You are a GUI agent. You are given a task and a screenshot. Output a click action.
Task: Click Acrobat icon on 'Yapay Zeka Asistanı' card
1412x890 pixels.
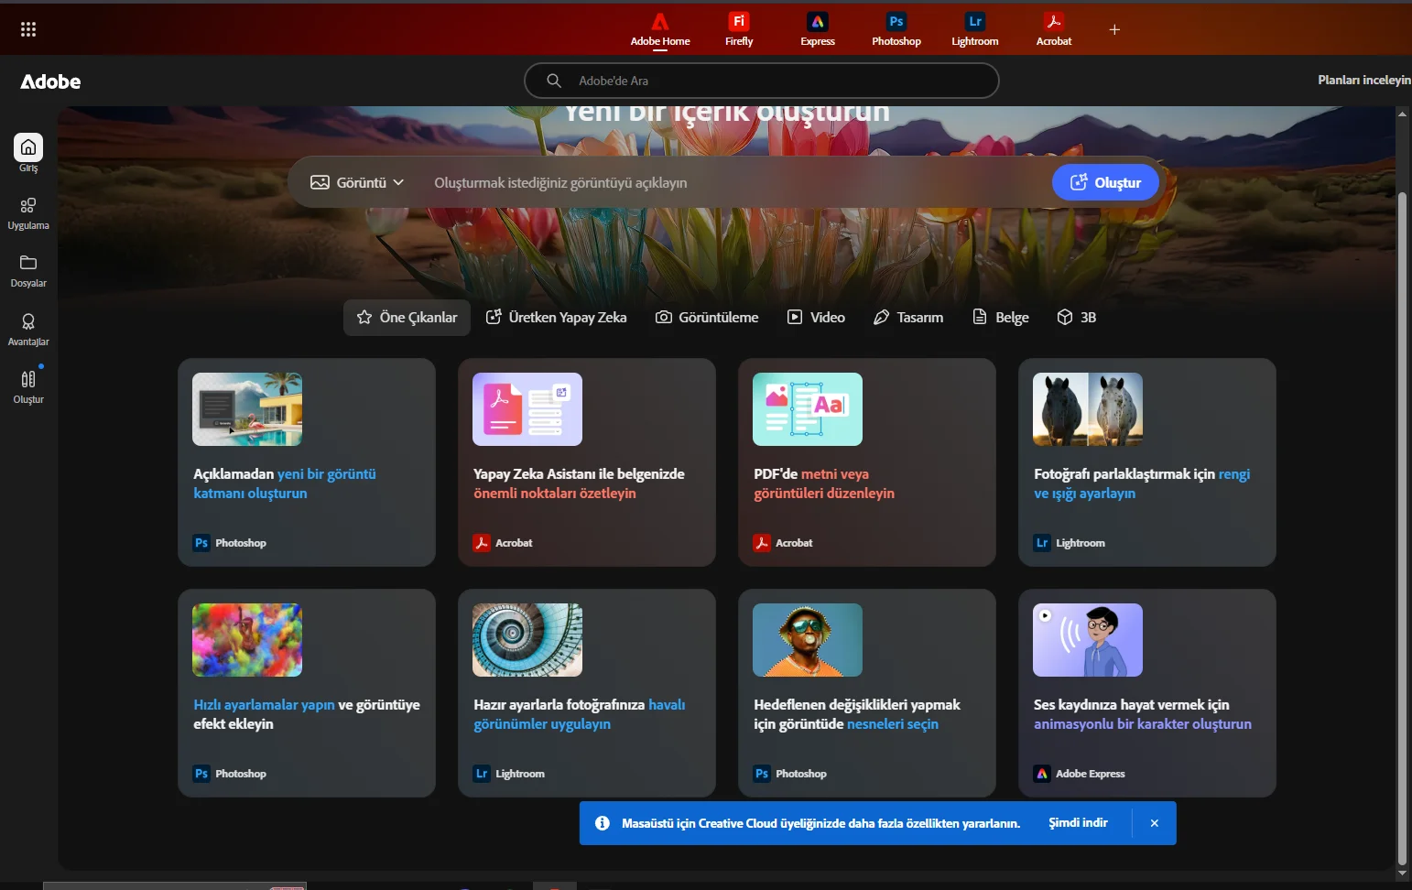(x=482, y=543)
